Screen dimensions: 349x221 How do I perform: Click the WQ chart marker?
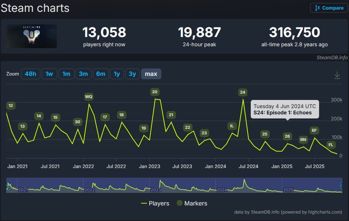pos(89,97)
